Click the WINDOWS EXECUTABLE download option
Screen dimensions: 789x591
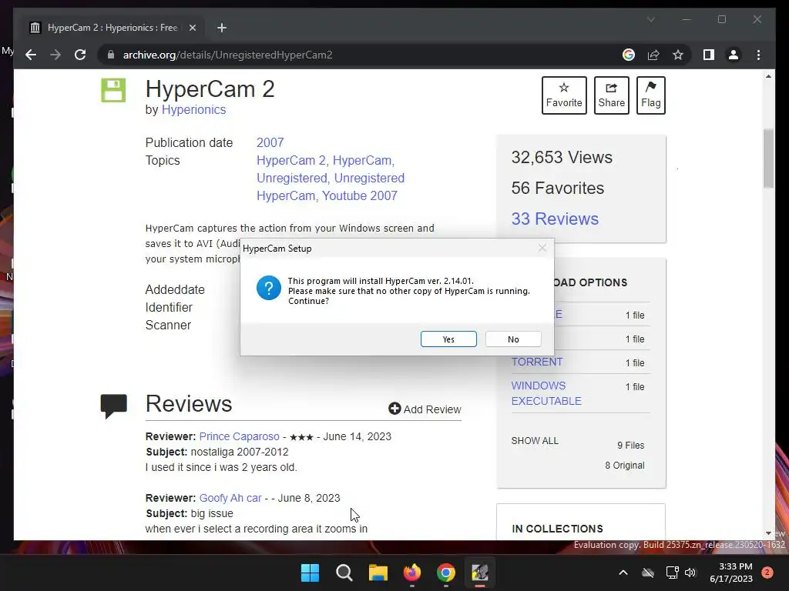click(x=546, y=393)
